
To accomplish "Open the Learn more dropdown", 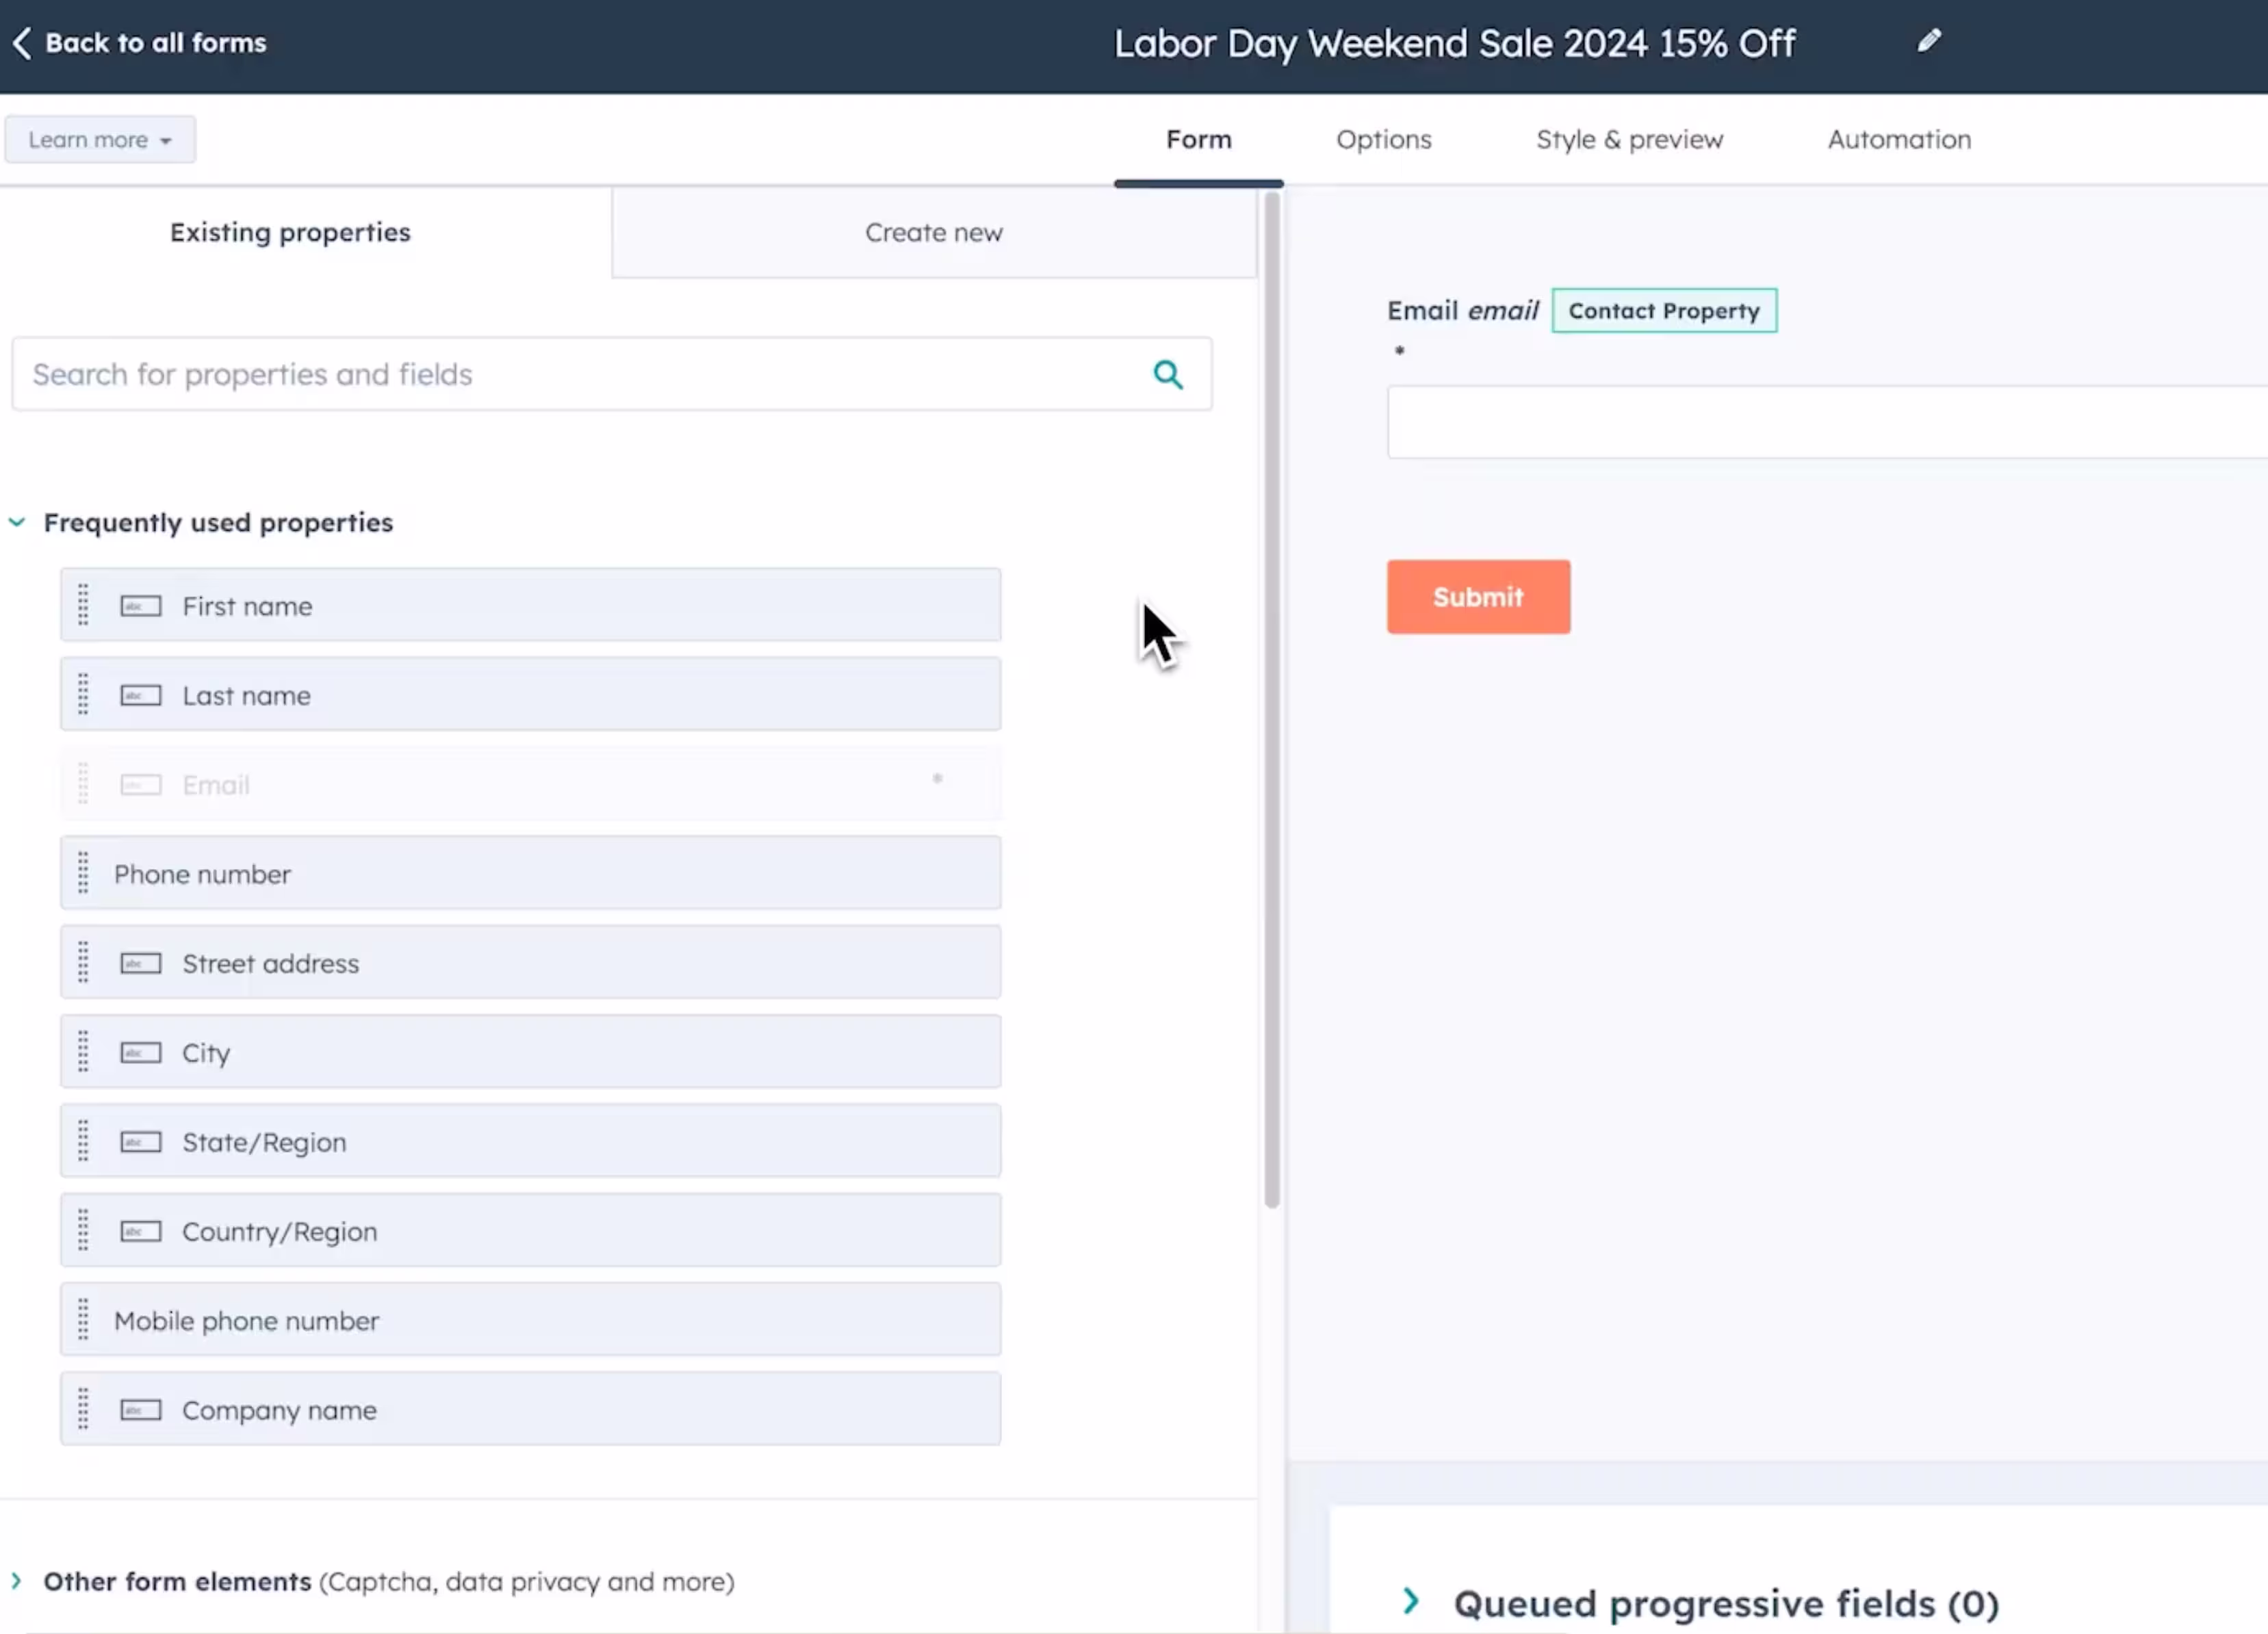I will tap(99, 140).
